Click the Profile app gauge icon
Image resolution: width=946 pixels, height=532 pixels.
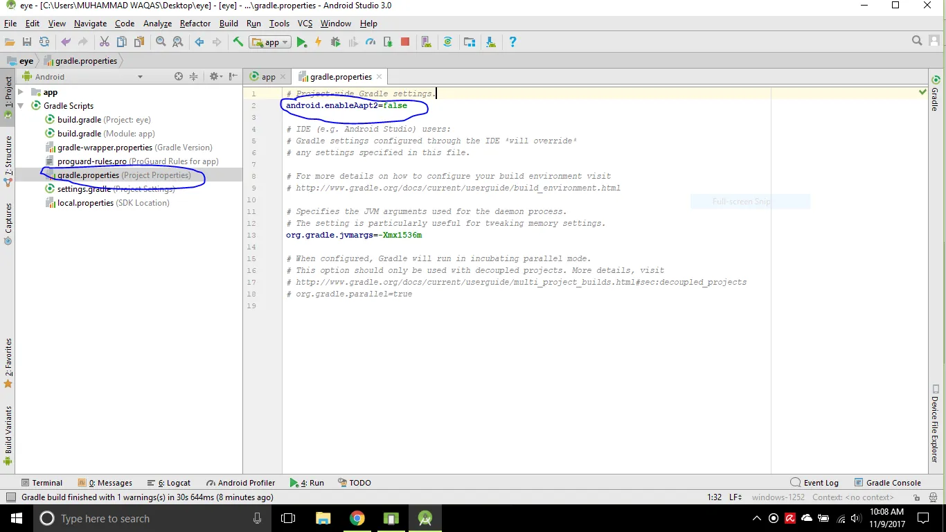tap(371, 42)
